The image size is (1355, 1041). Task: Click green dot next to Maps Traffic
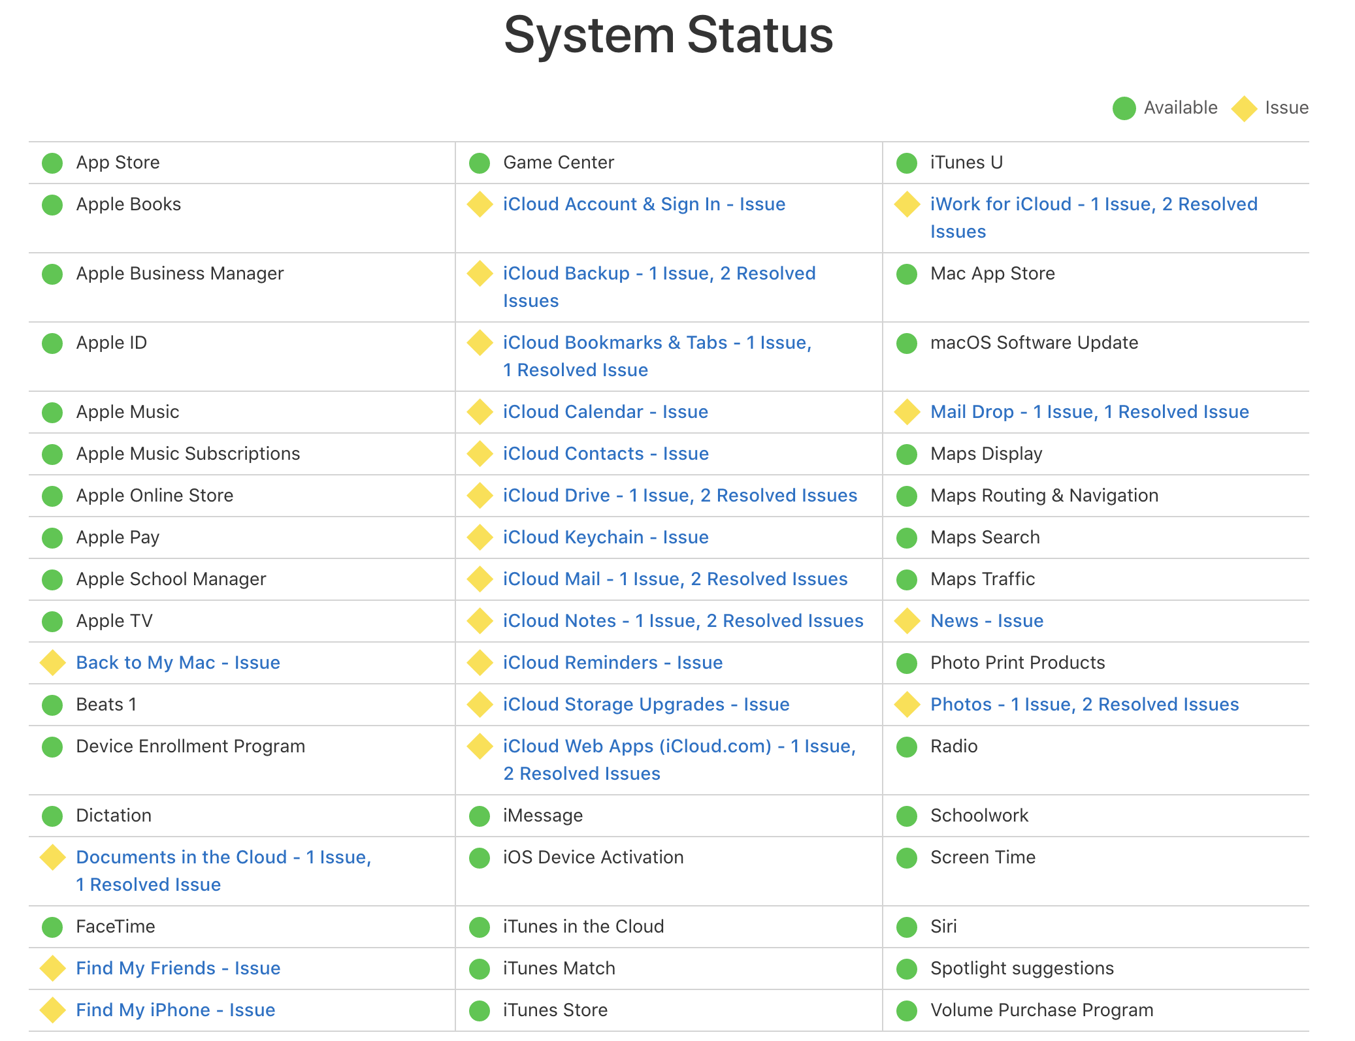[x=907, y=580]
